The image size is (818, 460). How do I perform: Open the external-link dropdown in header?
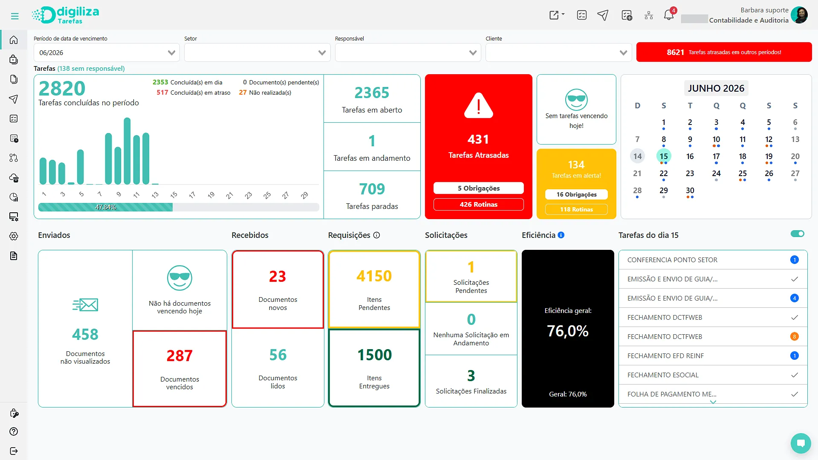(x=557, y=15)
